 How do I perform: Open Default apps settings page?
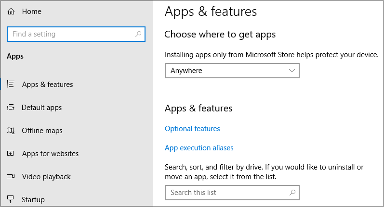pyautogui.click(x=41, y=108)
